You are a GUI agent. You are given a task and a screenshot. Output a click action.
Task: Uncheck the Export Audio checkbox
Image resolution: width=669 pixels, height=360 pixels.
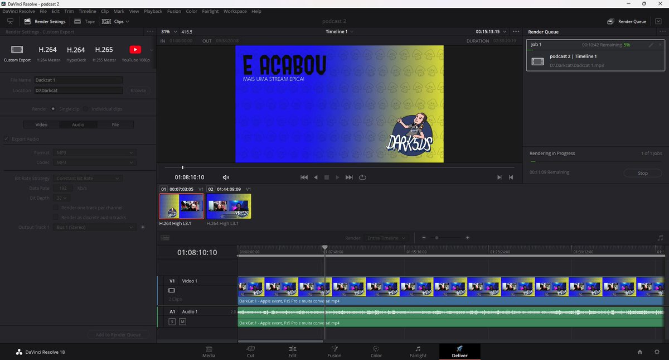pyautogui.click(x=6, y=138)
